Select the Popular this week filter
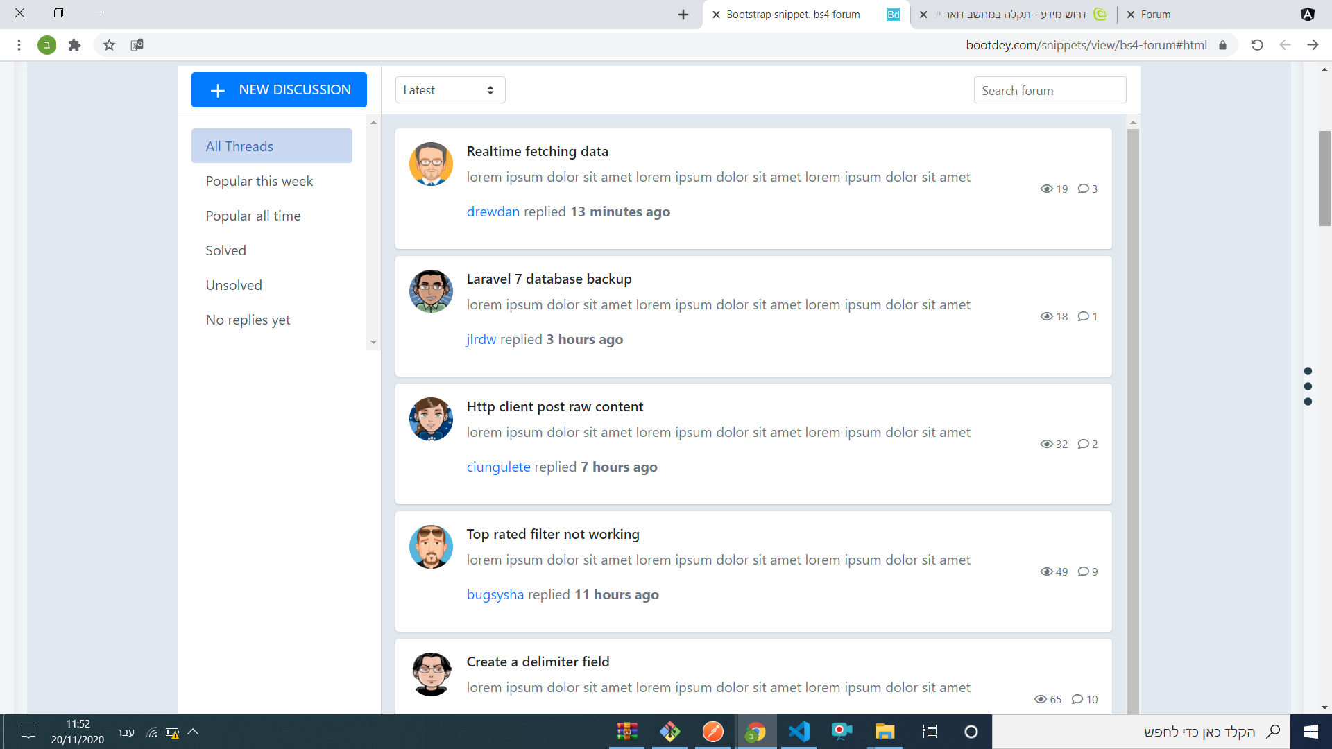 (259, 181)
